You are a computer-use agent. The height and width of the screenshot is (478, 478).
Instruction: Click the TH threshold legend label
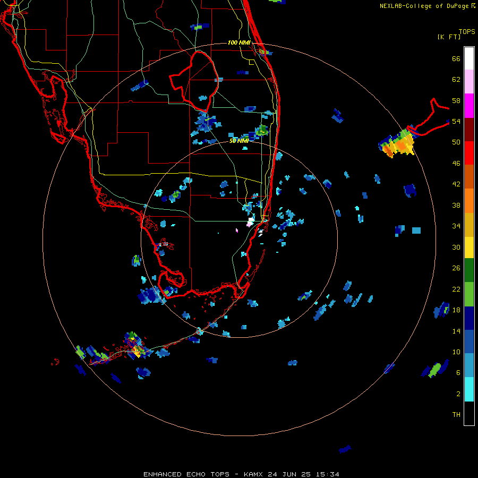(x=456, y=415)
